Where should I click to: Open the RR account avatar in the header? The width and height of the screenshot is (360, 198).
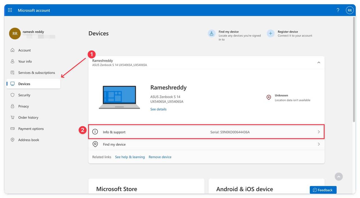tap(350, 10)
